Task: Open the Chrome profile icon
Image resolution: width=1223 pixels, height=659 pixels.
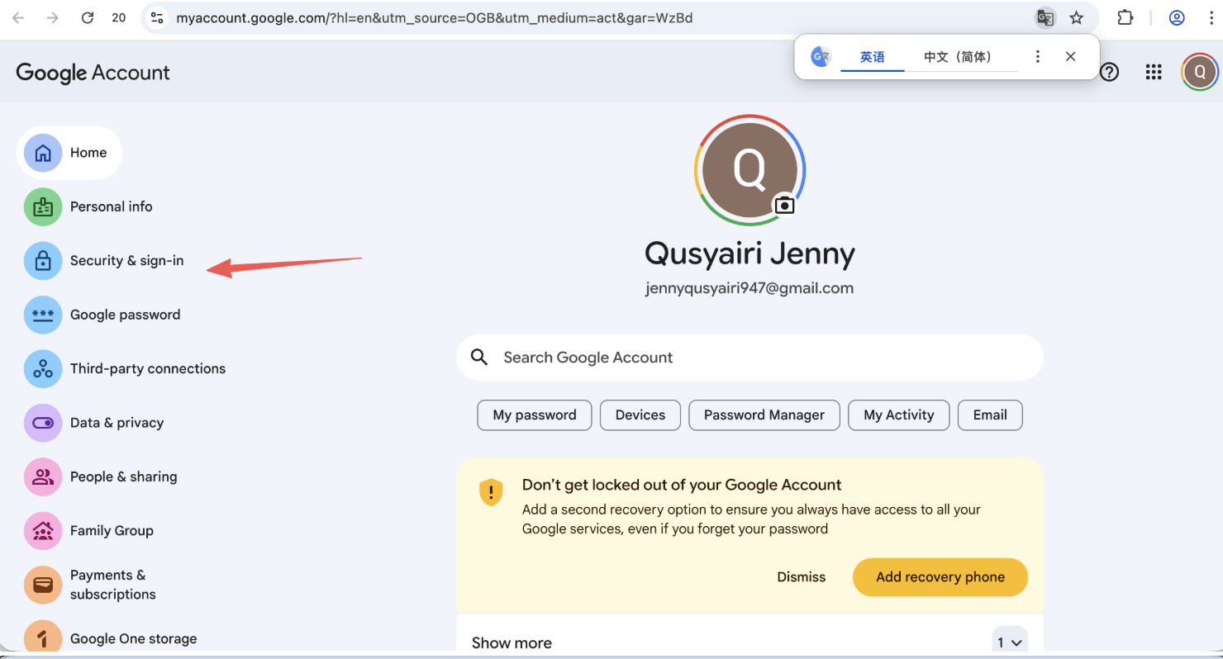Action: click(x=1178, y=17)
